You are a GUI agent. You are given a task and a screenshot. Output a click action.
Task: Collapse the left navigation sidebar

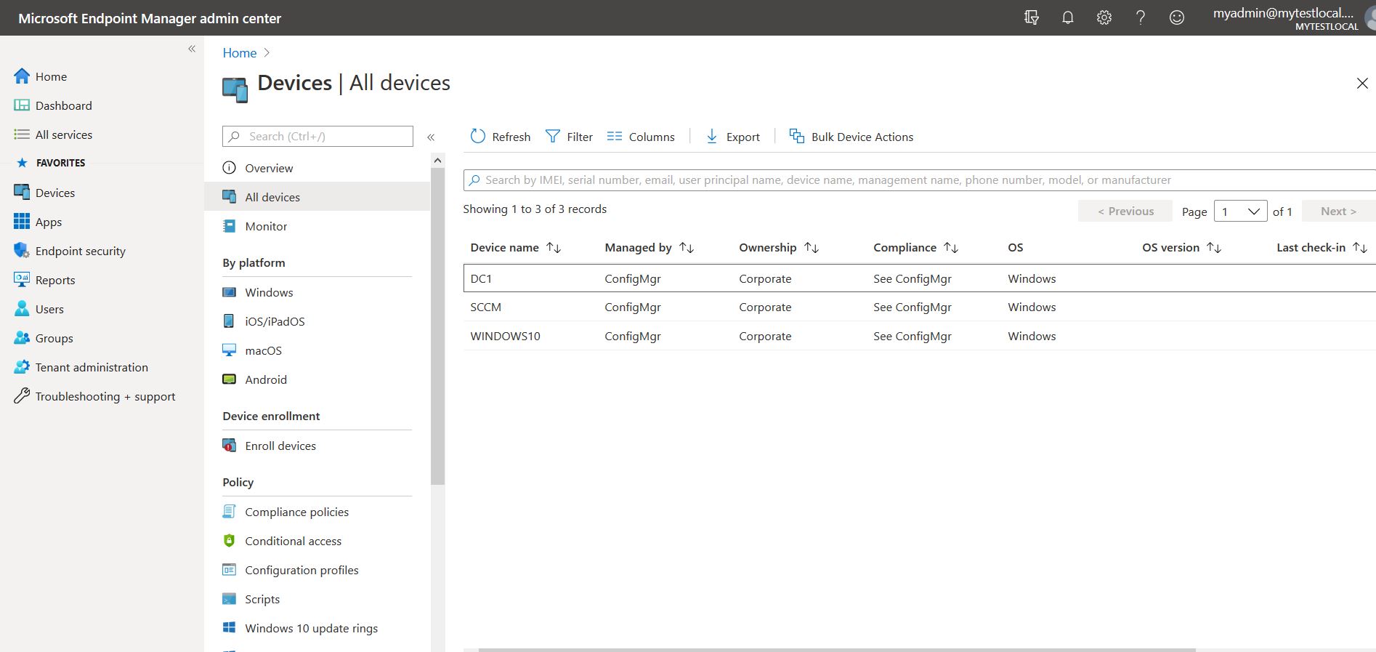click(192, 49)
